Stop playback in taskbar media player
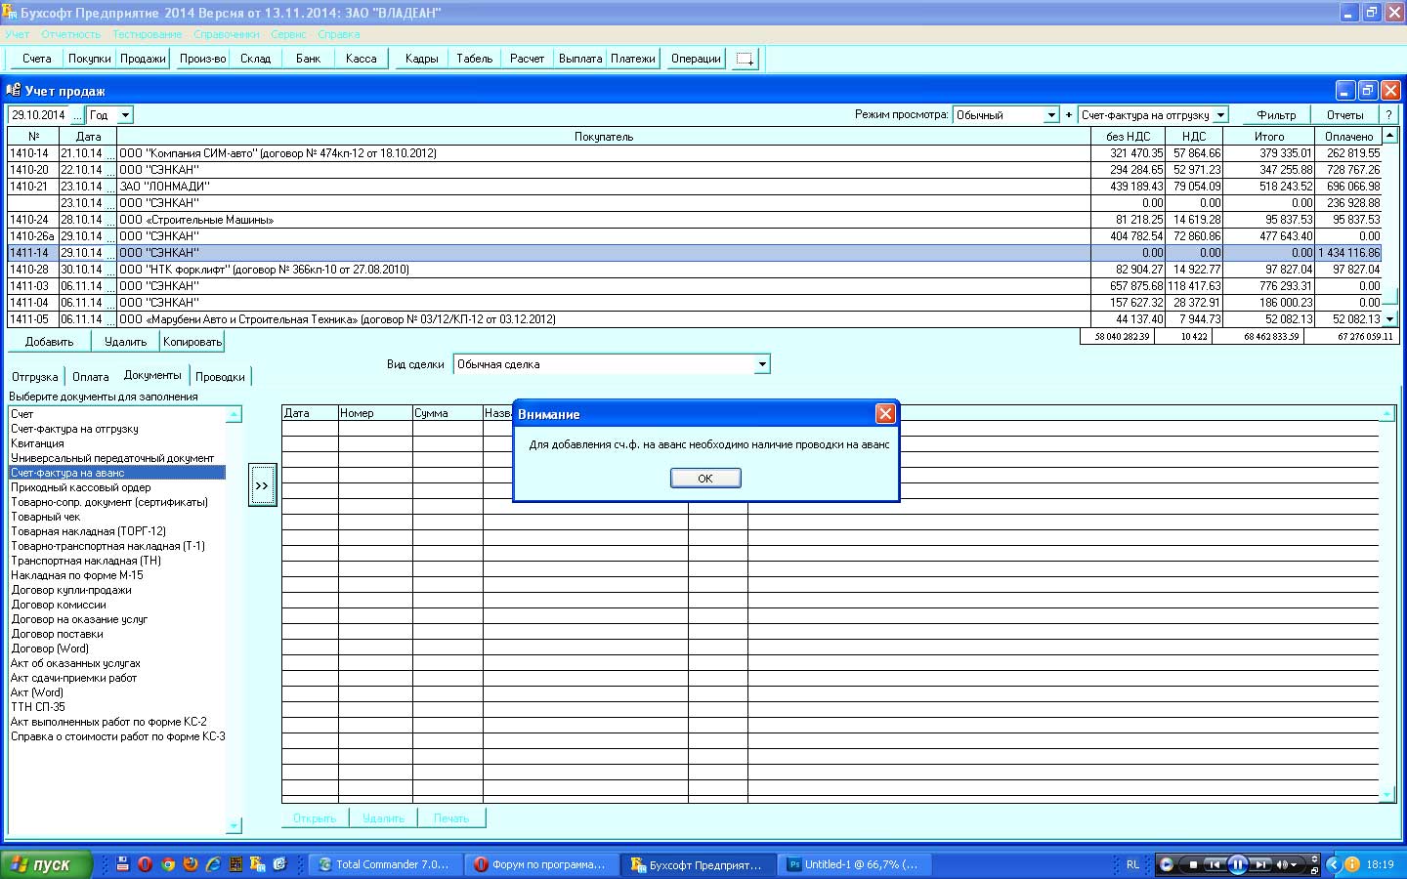 tap(1192, 864)
